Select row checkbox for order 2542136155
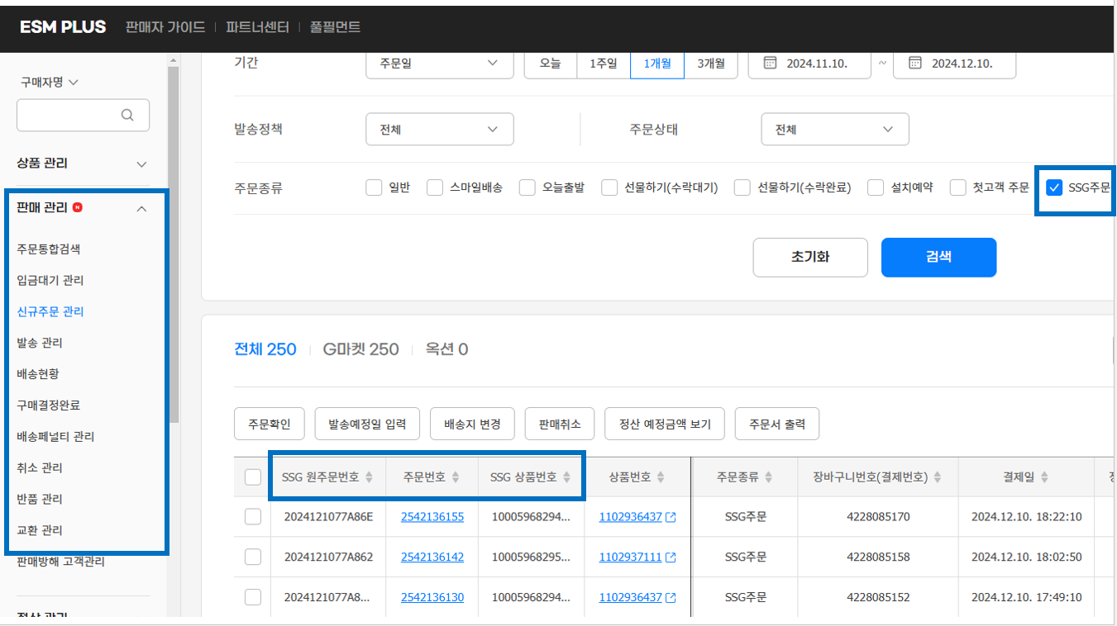The height and width of the screenshot is (626, 1117). click(x=253, y=517)
